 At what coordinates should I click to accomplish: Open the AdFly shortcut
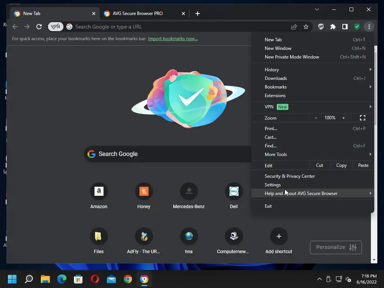[x=144, y=240]
